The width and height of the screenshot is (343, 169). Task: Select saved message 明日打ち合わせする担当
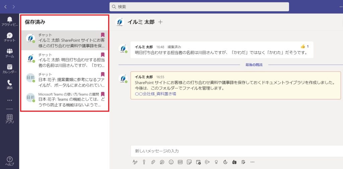(x=65, y=60)
